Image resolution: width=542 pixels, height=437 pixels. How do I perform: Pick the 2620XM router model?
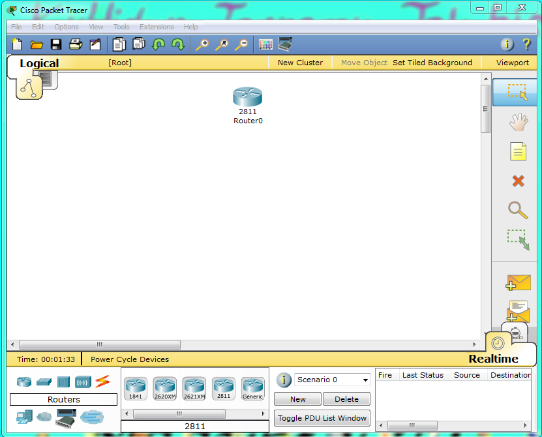tap(165, 389)
